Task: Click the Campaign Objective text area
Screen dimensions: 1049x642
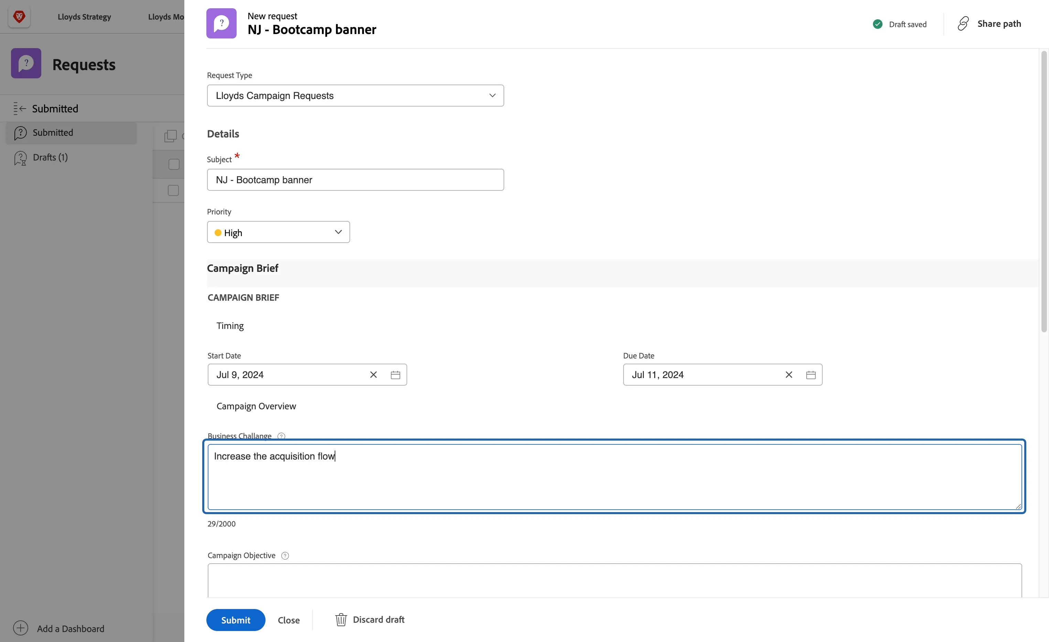Action: (x=614, y=581)
